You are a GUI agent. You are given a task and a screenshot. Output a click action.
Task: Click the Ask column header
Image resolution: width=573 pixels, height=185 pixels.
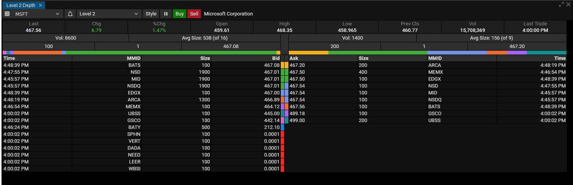coord(323,58)
